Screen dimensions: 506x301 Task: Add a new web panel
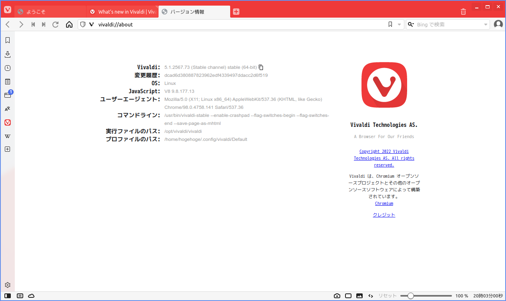tap(8, 149)
